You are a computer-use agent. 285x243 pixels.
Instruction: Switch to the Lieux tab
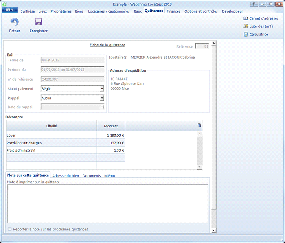pyautogui.click(x=43, y=11)
